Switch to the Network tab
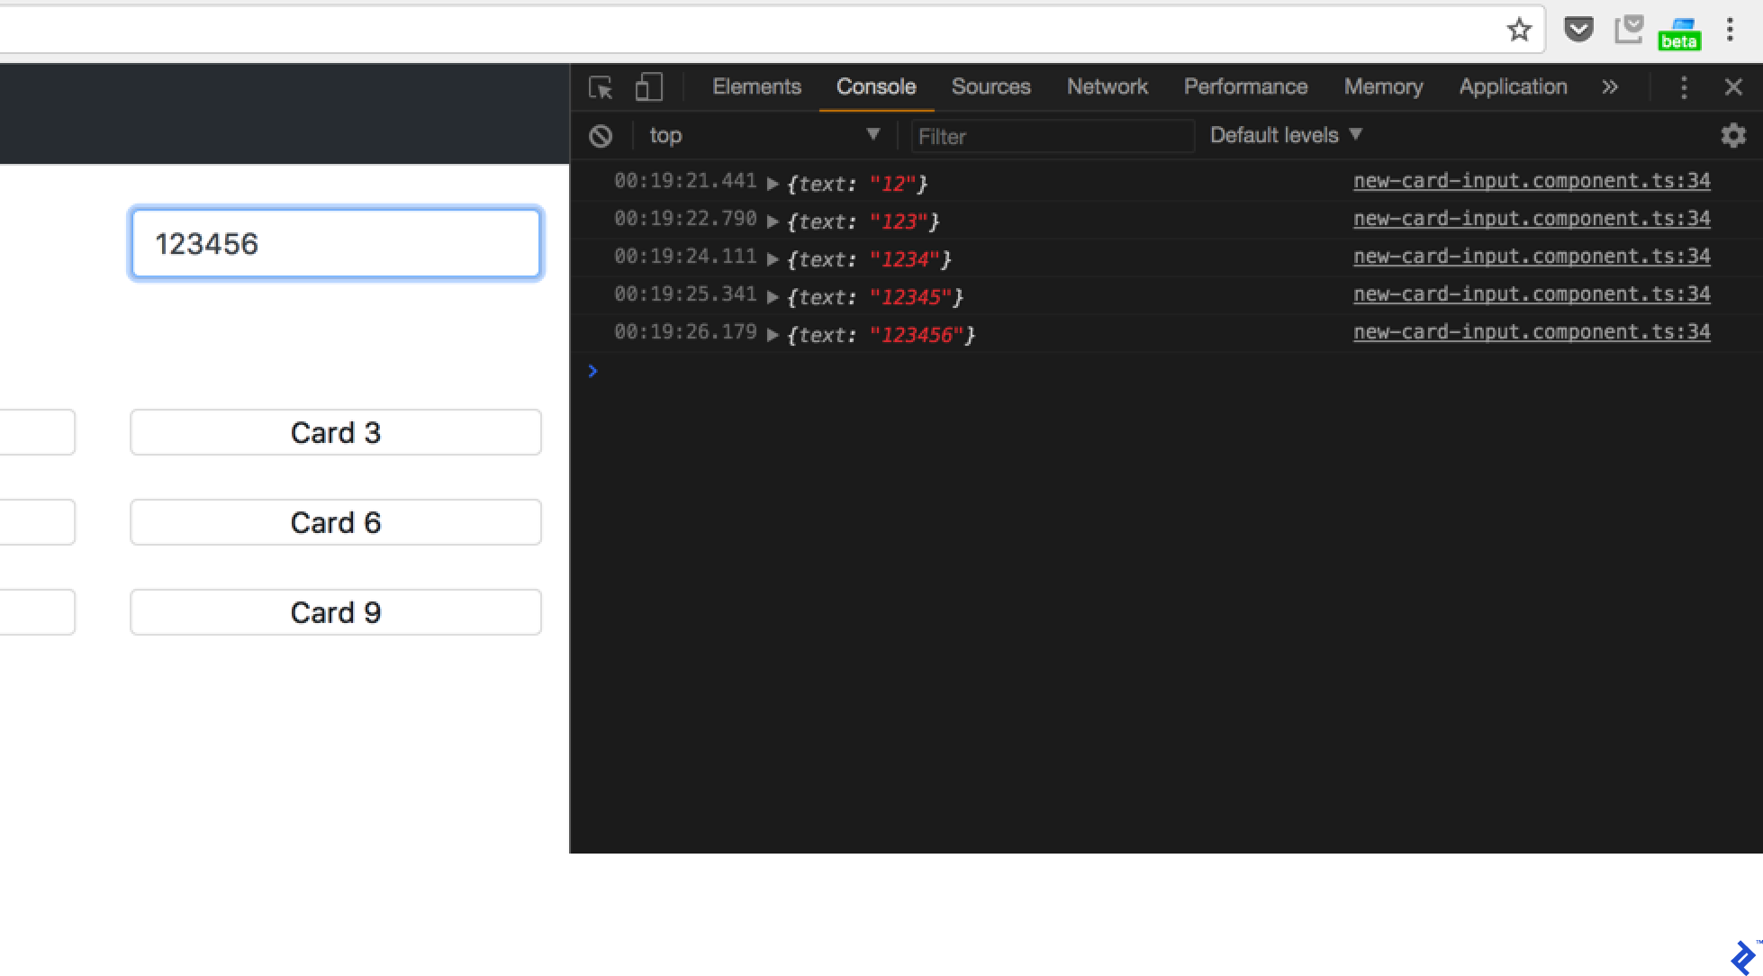Viewport: 1763px width, 976px height. [x=1107, y=87]
